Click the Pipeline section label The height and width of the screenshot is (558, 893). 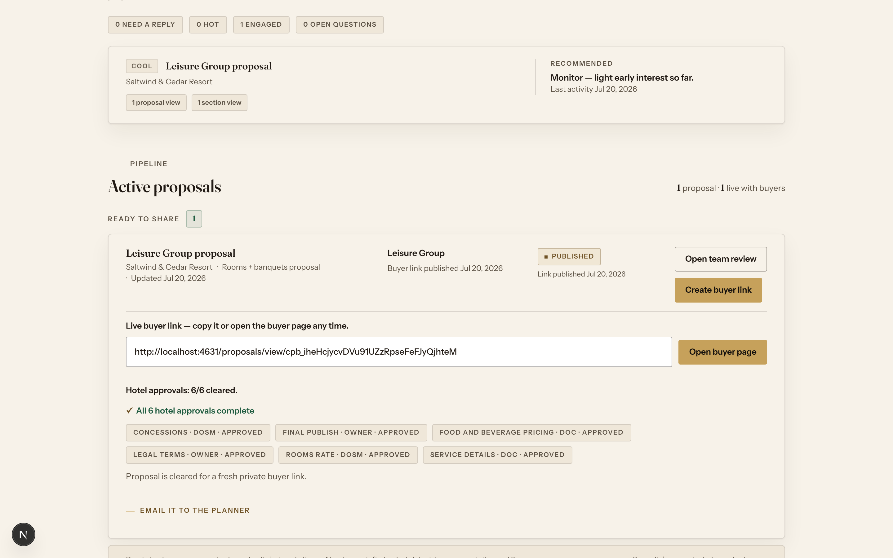[149, 164]
